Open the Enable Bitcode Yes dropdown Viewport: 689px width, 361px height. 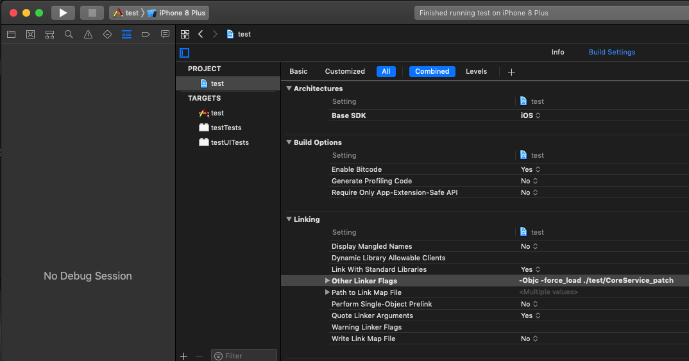coord(530,169)
